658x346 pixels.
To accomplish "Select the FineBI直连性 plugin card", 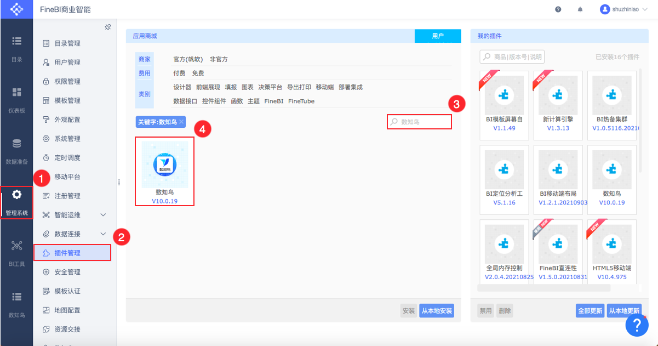I will click(558, 251).
